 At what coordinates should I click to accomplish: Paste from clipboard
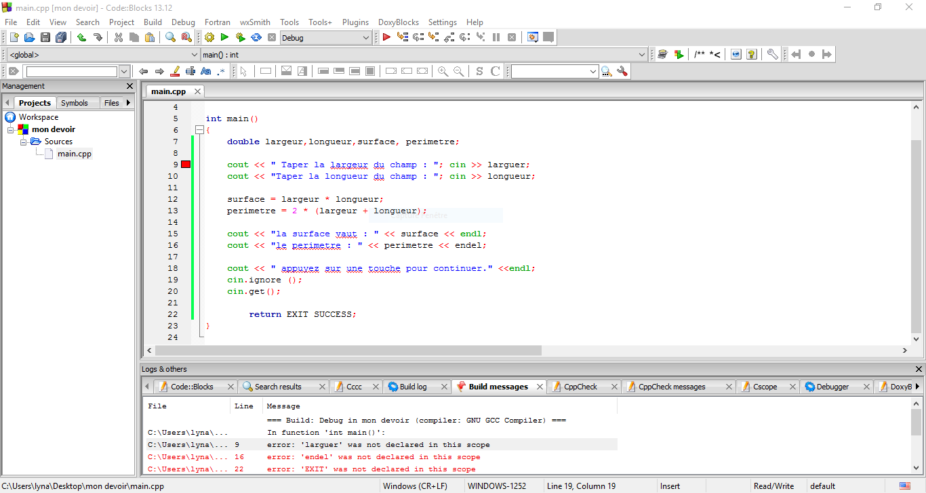[x=150, y=38]
